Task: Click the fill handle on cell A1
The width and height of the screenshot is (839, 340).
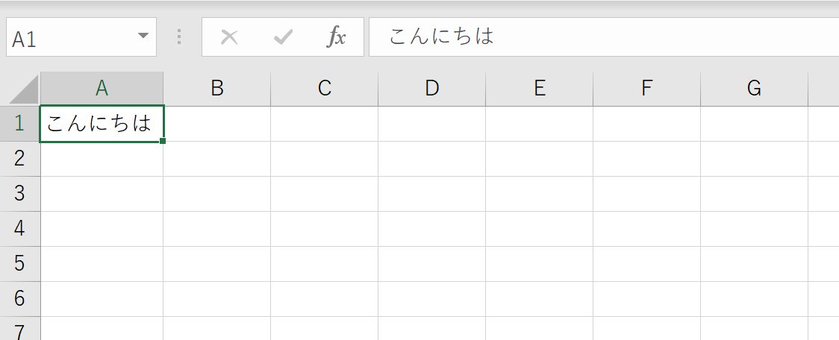Action: (163, 141)
